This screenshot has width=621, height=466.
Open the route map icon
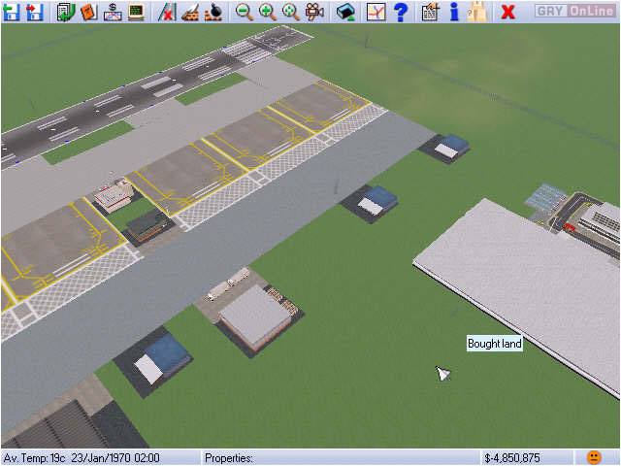(x=376, y=12)
